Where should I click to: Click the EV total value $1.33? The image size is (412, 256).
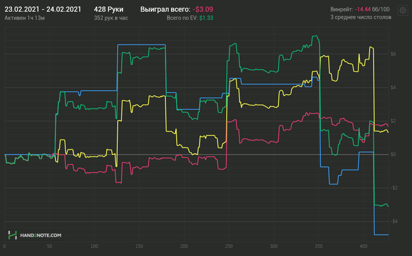(206, 18)
